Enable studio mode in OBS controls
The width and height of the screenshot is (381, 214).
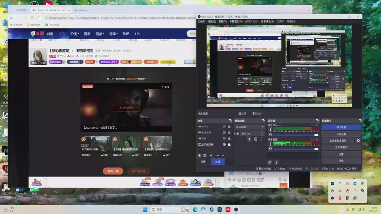(341, 147)
